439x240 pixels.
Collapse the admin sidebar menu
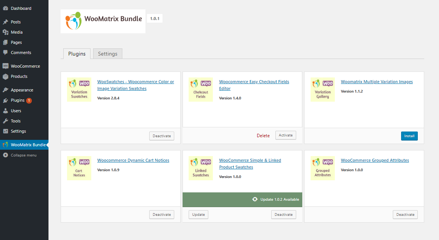(x=24, y=155)
